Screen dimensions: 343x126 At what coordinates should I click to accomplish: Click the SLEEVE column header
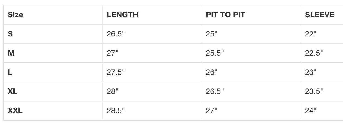pyautogui.click(x=320, y=15)
